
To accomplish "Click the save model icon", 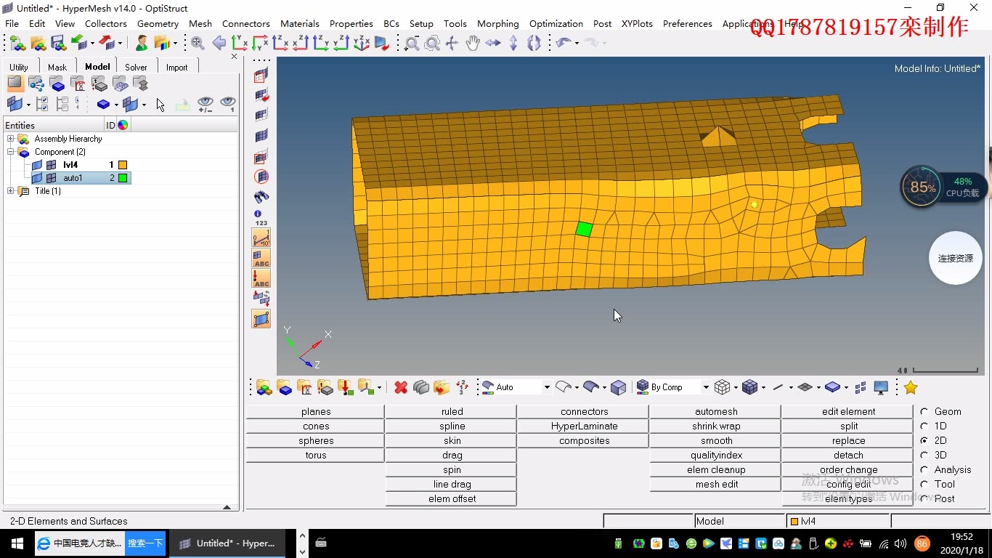I will point(58,44).
